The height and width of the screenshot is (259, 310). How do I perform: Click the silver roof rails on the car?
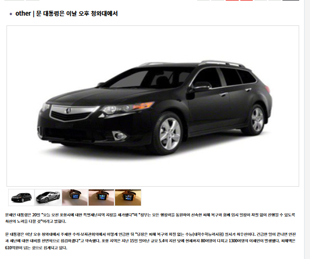coord(221,63)
